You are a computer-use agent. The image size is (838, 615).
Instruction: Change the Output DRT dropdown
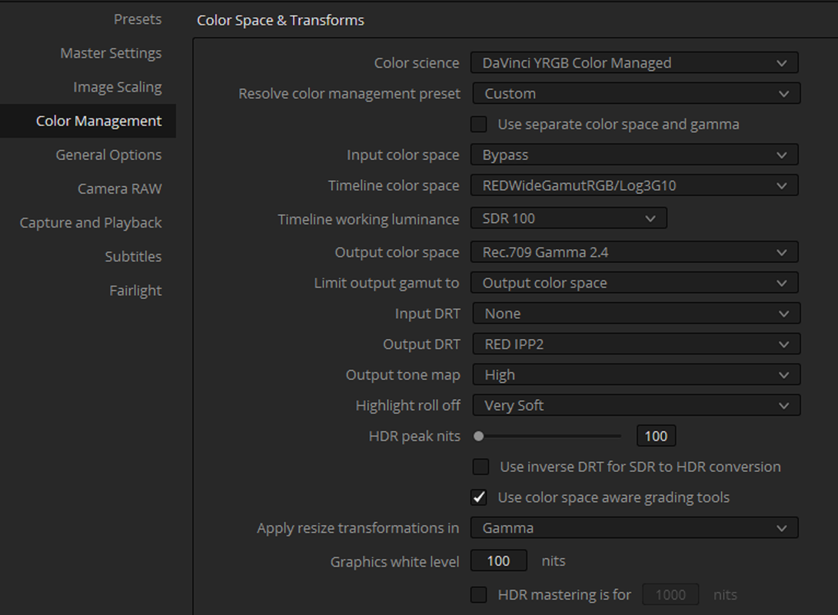coord(637,344)
